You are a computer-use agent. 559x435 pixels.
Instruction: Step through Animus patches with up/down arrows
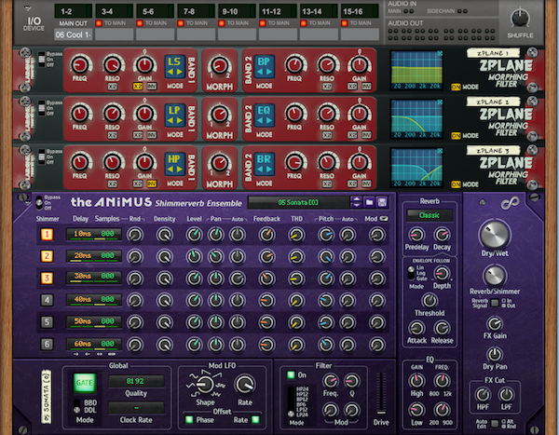(356, 202)
